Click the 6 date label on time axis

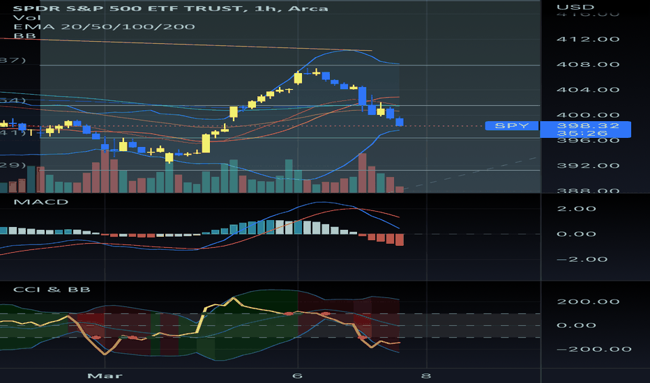pos(297,376)
